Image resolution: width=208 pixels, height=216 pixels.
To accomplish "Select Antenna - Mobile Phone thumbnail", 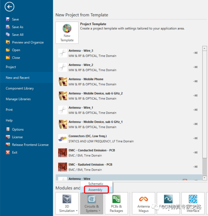I will 63,82.
